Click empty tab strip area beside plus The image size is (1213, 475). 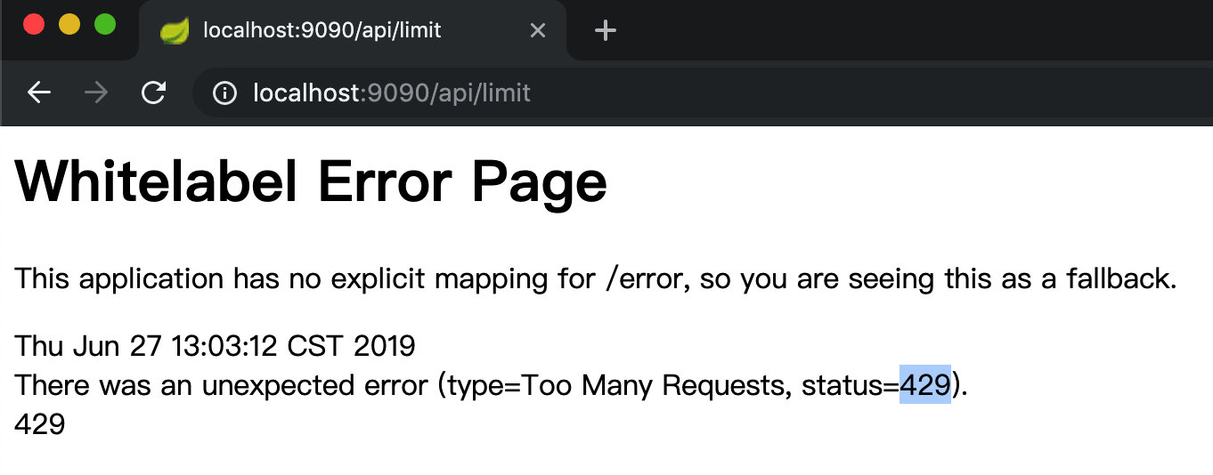pos(891,31)
